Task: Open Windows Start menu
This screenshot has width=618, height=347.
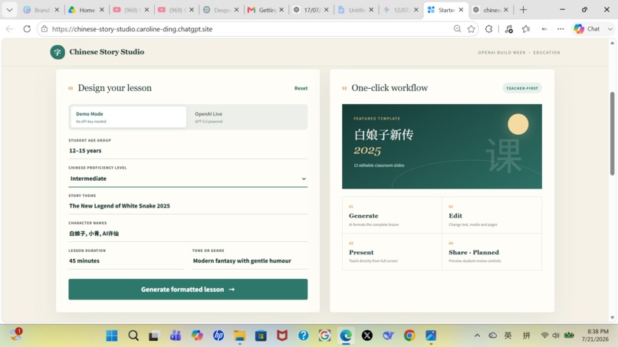Action: (112, 336)
